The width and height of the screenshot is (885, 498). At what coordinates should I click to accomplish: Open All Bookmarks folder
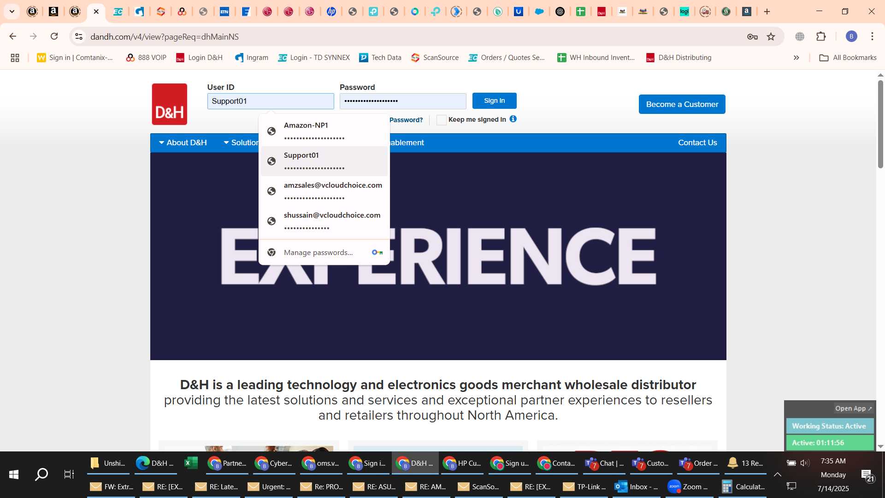848,58
